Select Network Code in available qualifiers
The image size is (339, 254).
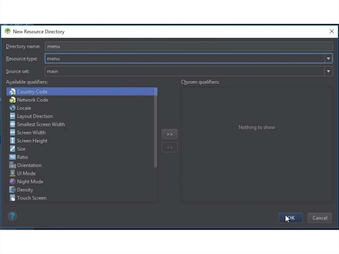pos(33,100)
